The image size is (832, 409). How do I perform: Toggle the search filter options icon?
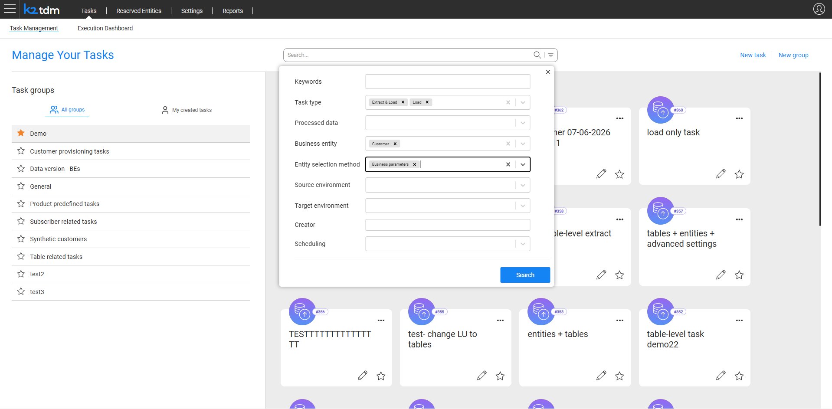pyautogui.click(x=550, y=55)
